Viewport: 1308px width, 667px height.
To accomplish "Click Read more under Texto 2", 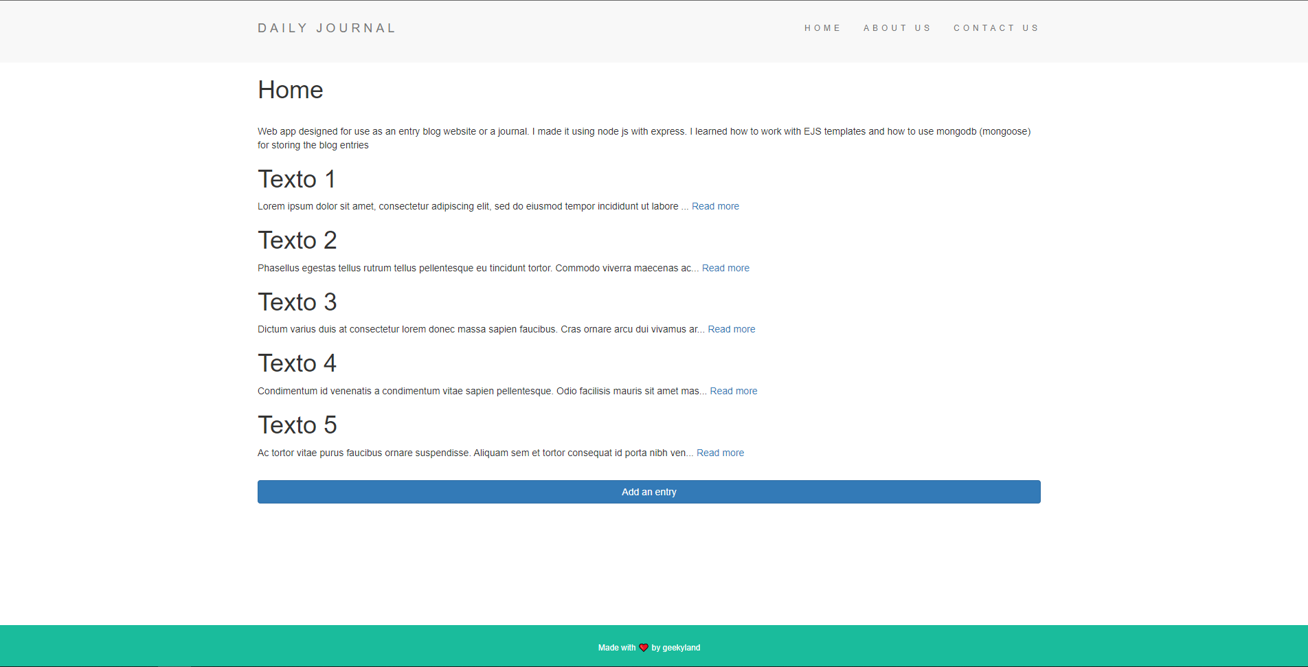I will 725,268.
